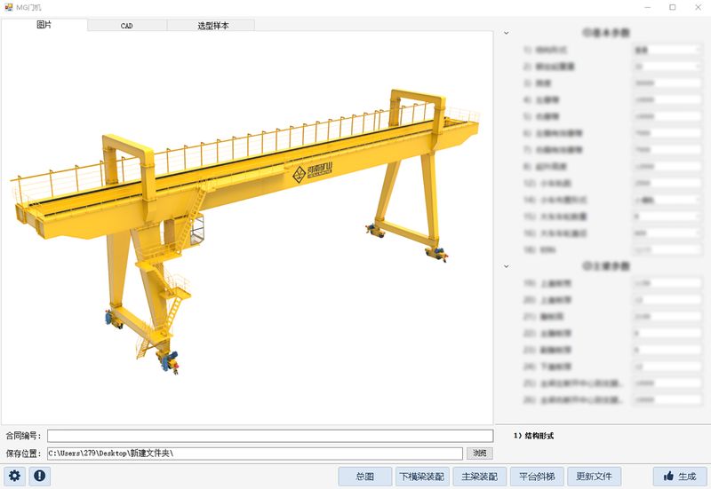Collapse the 基本参数 section chevron
This screenshot has height=489, width=711.
coord(507,33)
